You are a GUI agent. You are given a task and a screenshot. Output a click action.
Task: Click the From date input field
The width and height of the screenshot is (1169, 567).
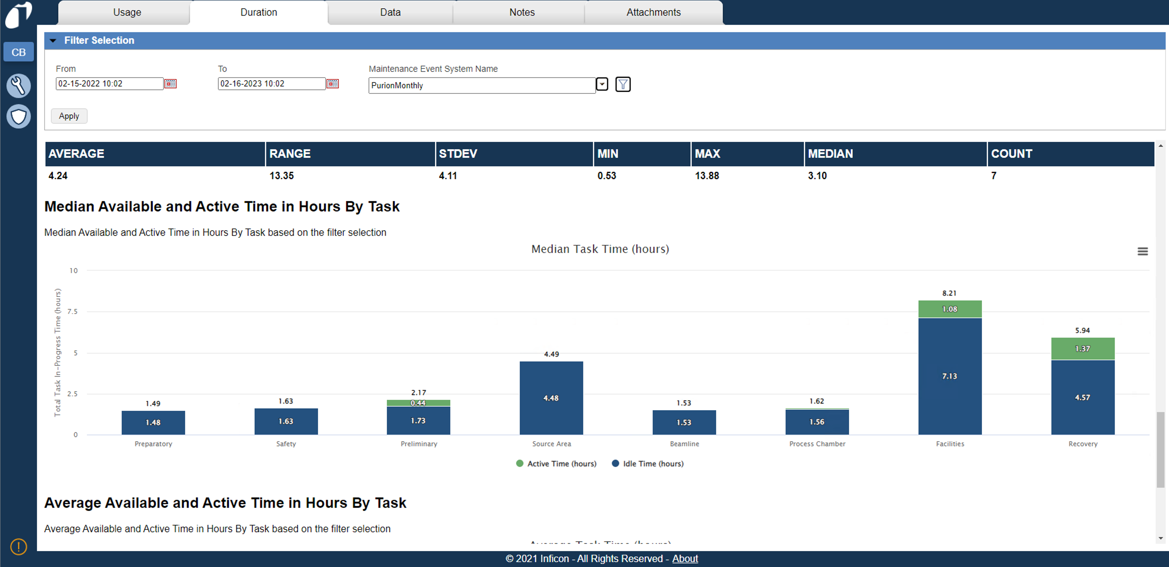[109, 84]
